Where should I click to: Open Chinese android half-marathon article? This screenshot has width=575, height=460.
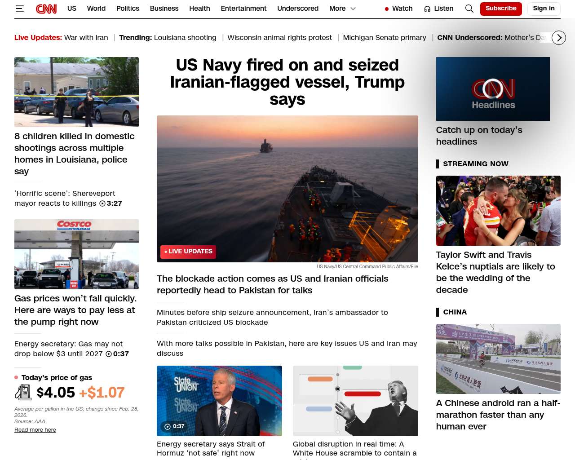(x=498, y=415)
